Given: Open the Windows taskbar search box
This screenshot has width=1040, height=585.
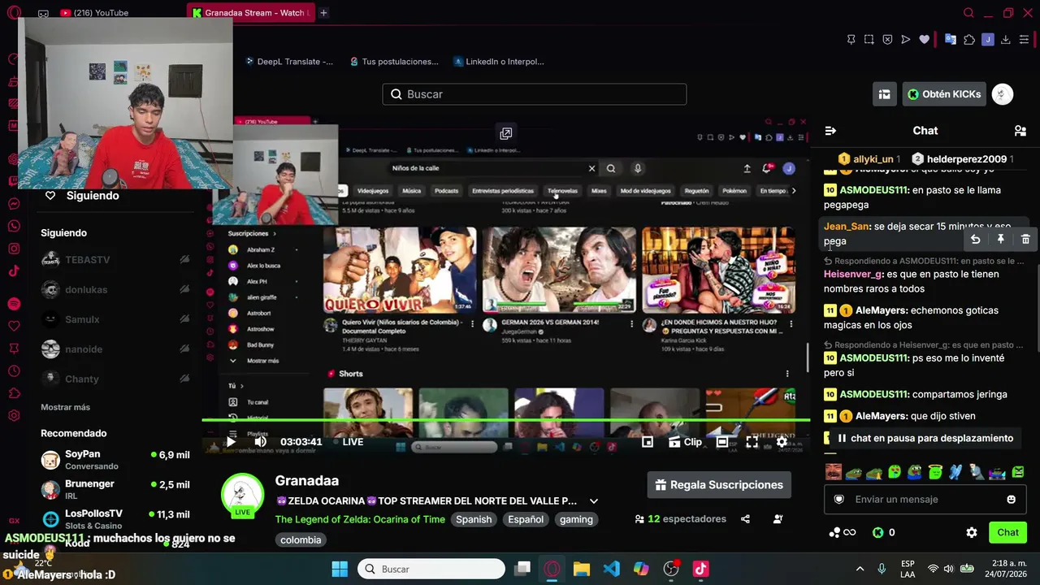Looking at the screenshot, I should click(433, 569).
